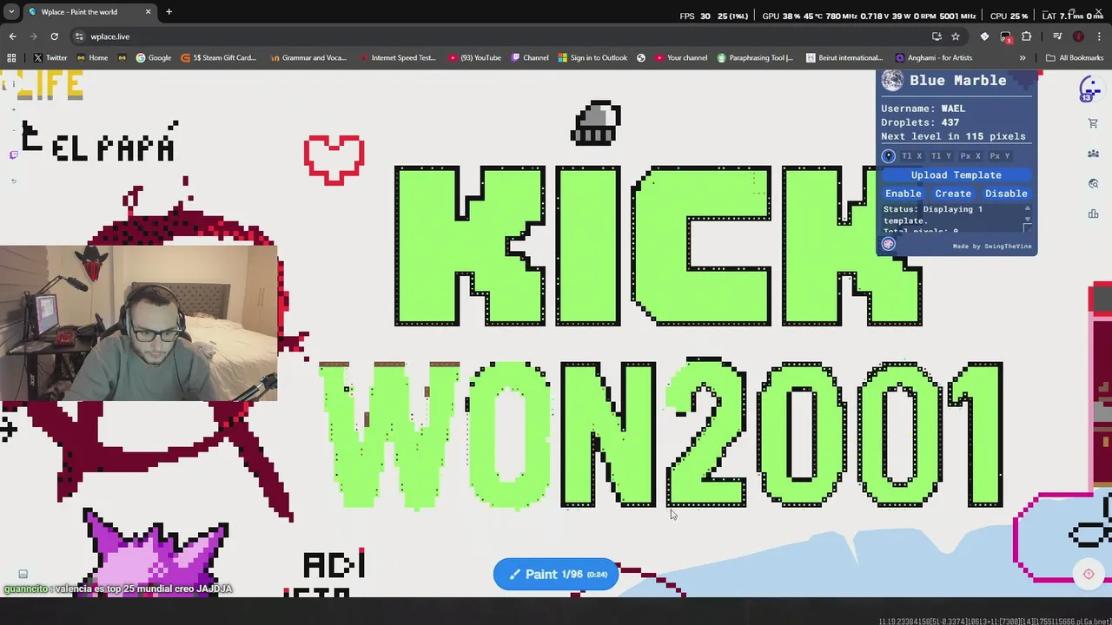Click the "Username: WAEL" text

[x=923, y=109]
